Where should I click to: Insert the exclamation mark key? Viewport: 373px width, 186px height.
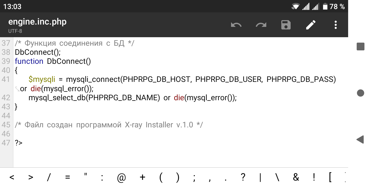[314, 177]
